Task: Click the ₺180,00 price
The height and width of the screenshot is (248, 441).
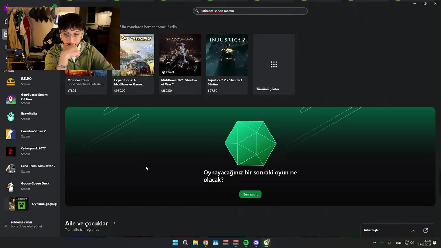Action: click(x=166, y=91)
